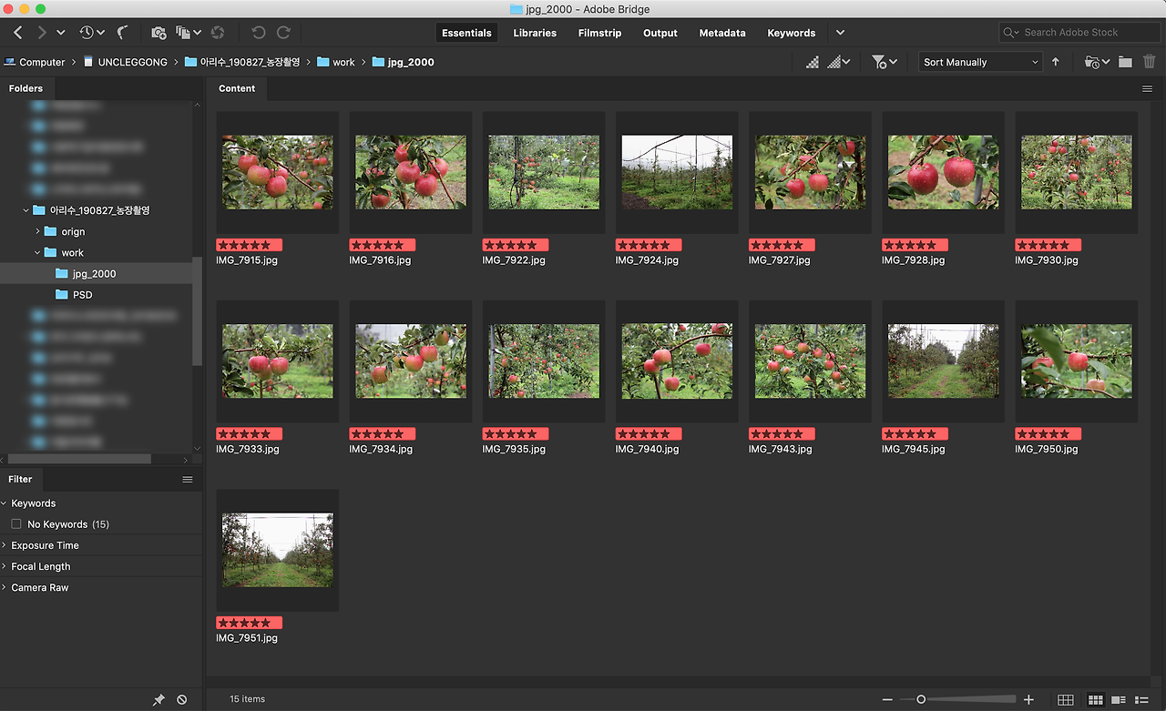Collapse the 아리수_190827_농장촬영 folder
The width and height of the screenshot is (1166, 711).
pos(26,210)
